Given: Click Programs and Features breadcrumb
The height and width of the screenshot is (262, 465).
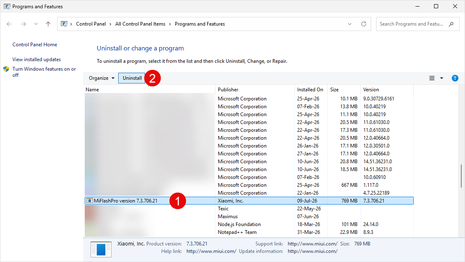Looking at the screenshot, I should pos(200,24).
